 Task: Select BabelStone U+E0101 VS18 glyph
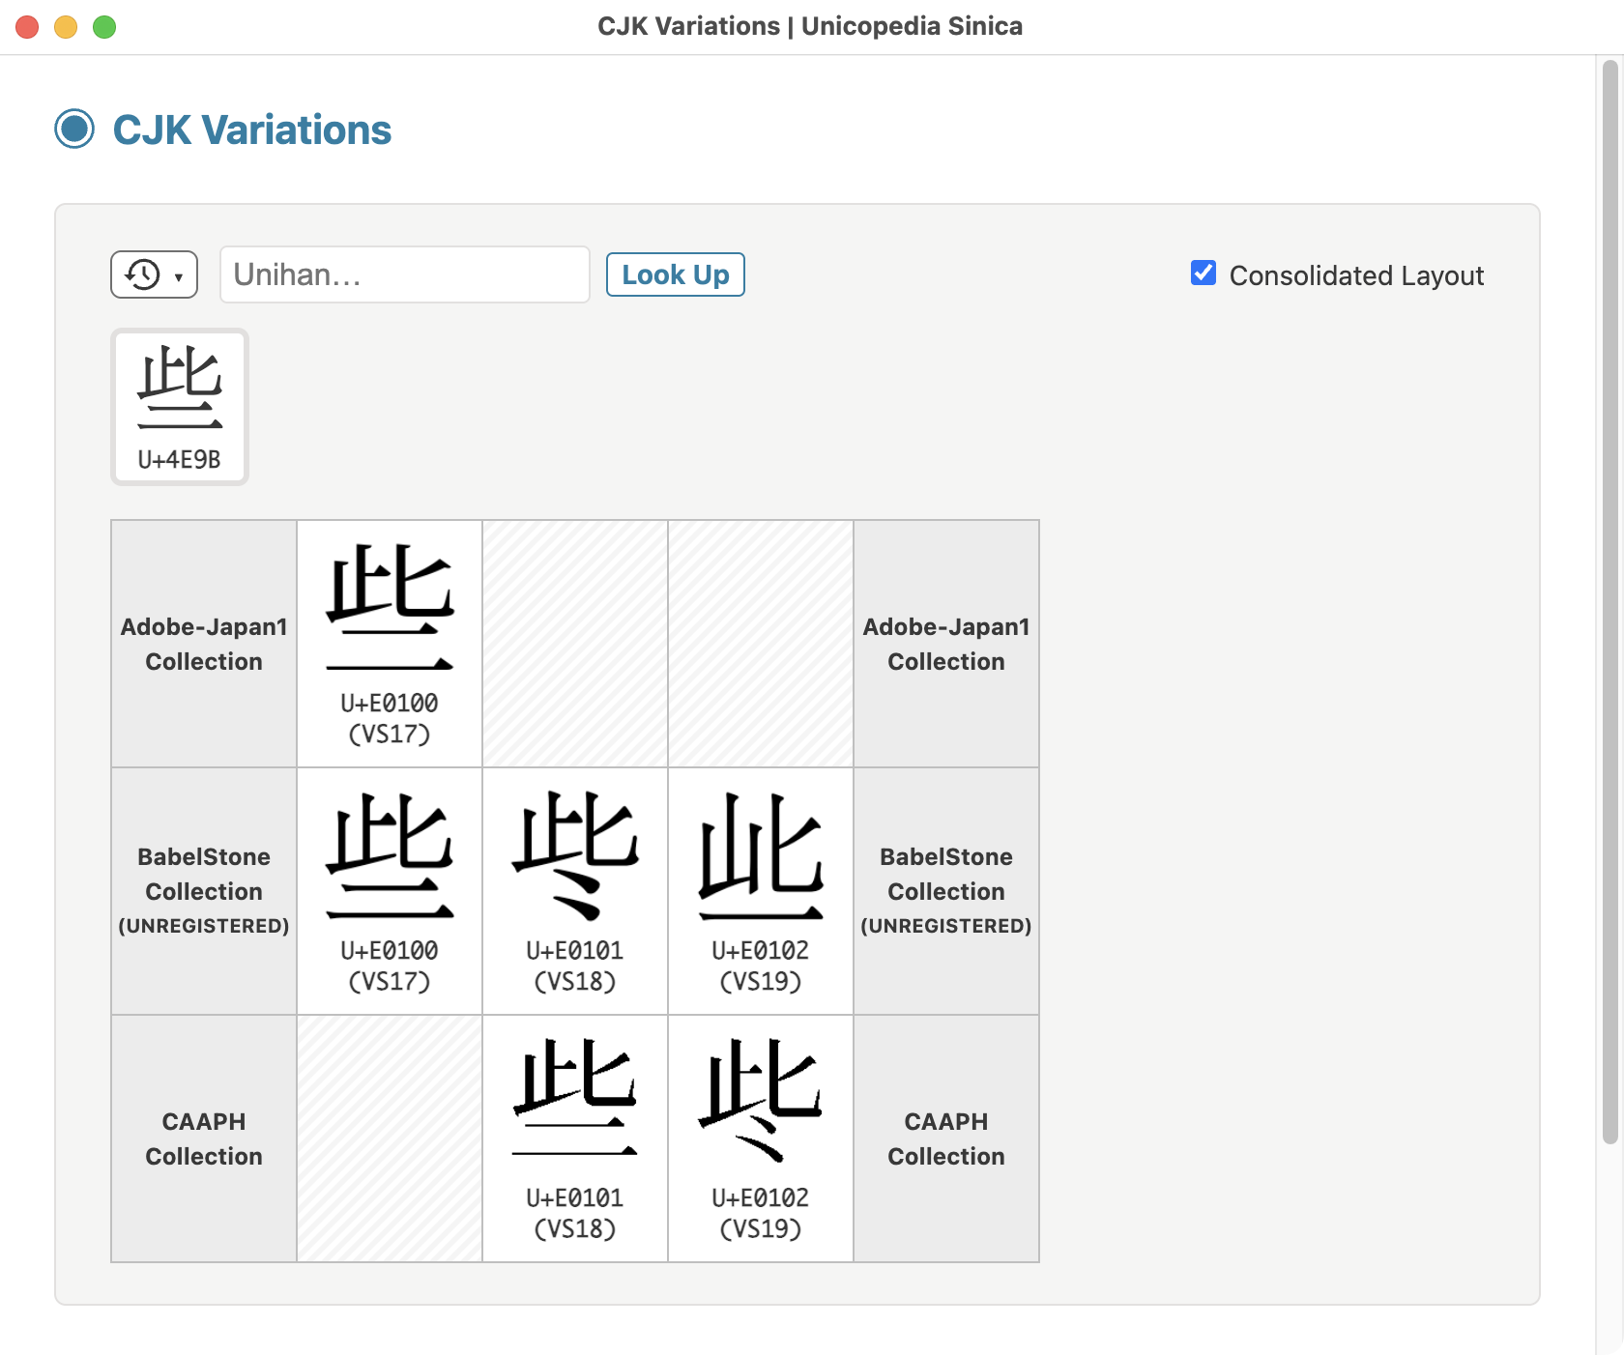coord(575,891)
